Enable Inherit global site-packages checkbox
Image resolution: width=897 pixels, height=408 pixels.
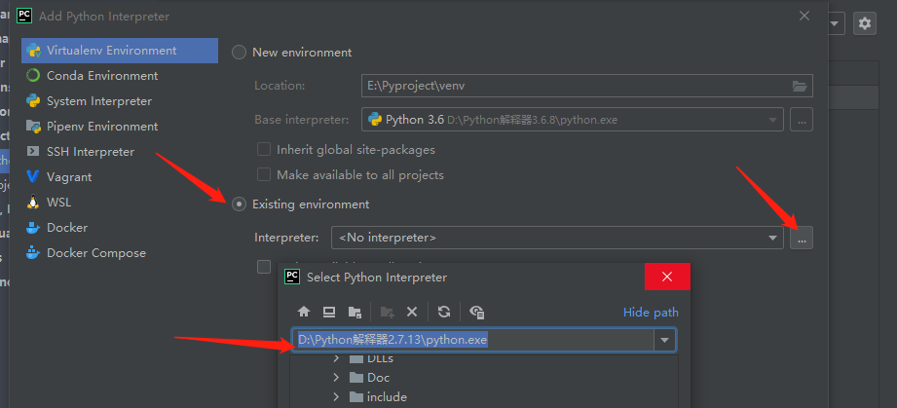pyautogui.click(x=264, y=149)
